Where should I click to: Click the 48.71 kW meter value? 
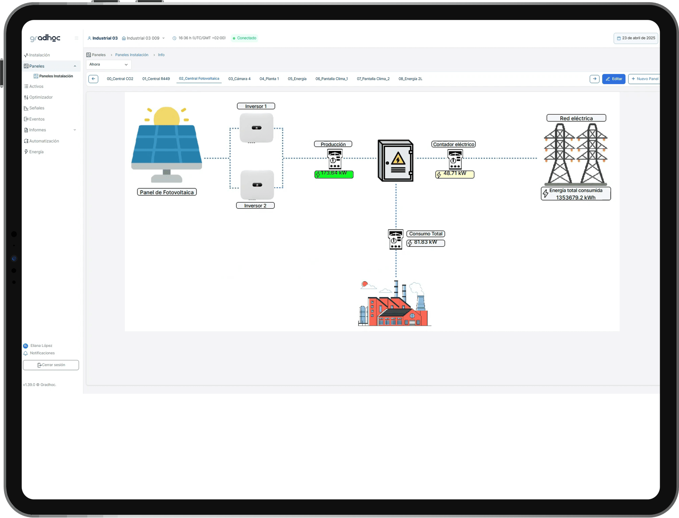tap(455, 174)
